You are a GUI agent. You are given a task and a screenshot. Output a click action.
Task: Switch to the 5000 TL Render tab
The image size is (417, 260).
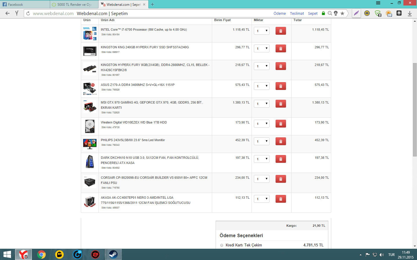74,4
